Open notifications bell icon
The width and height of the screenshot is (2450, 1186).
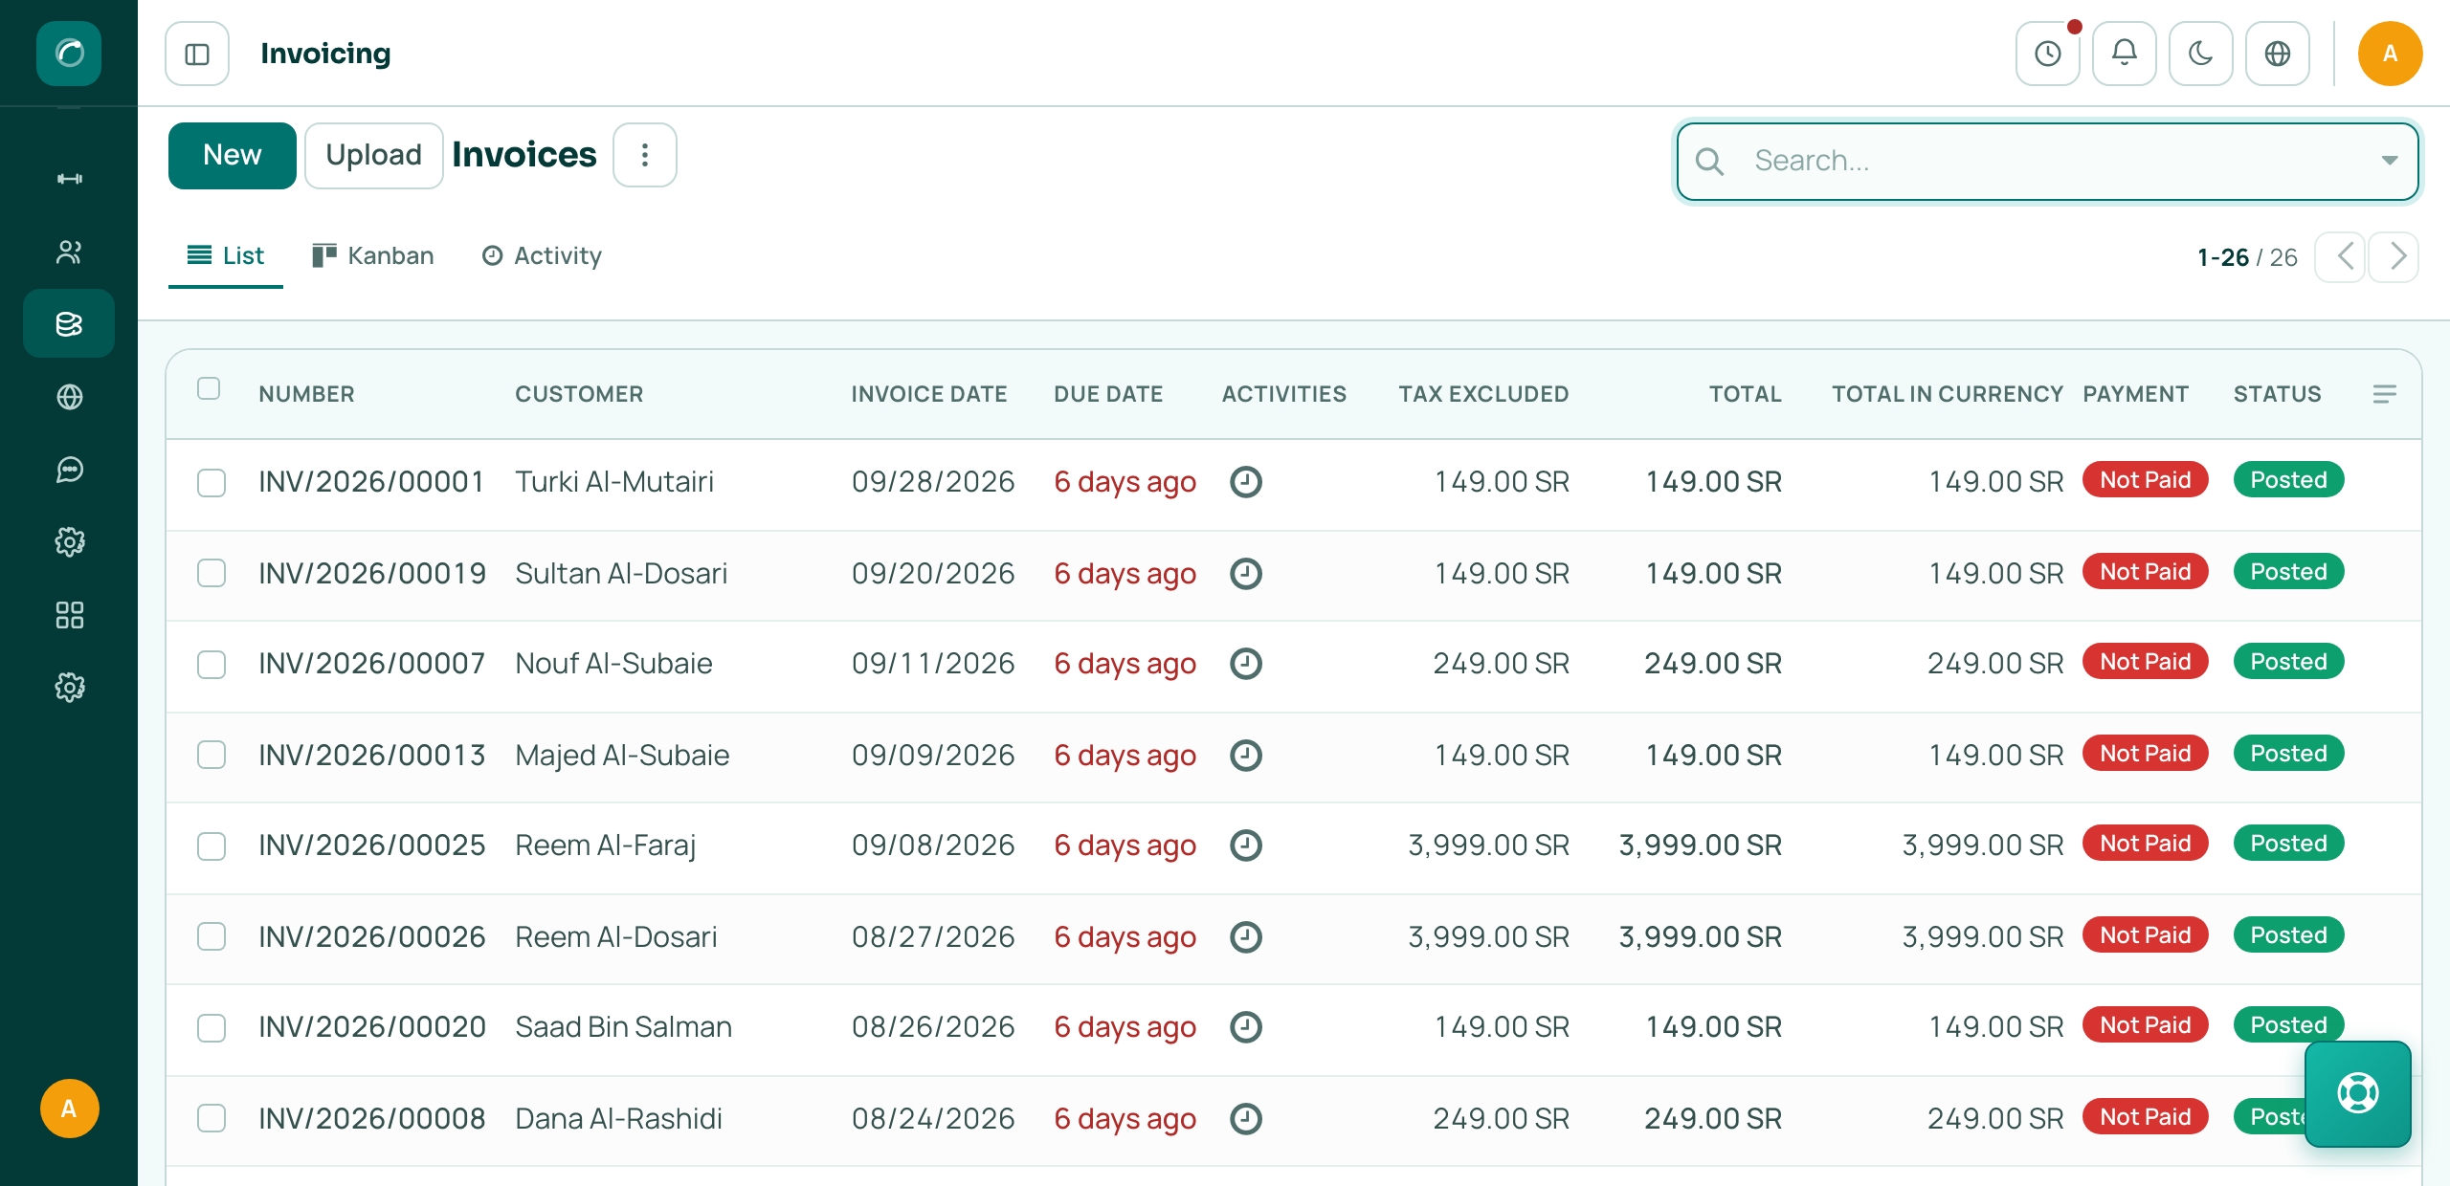[2125, 54]
